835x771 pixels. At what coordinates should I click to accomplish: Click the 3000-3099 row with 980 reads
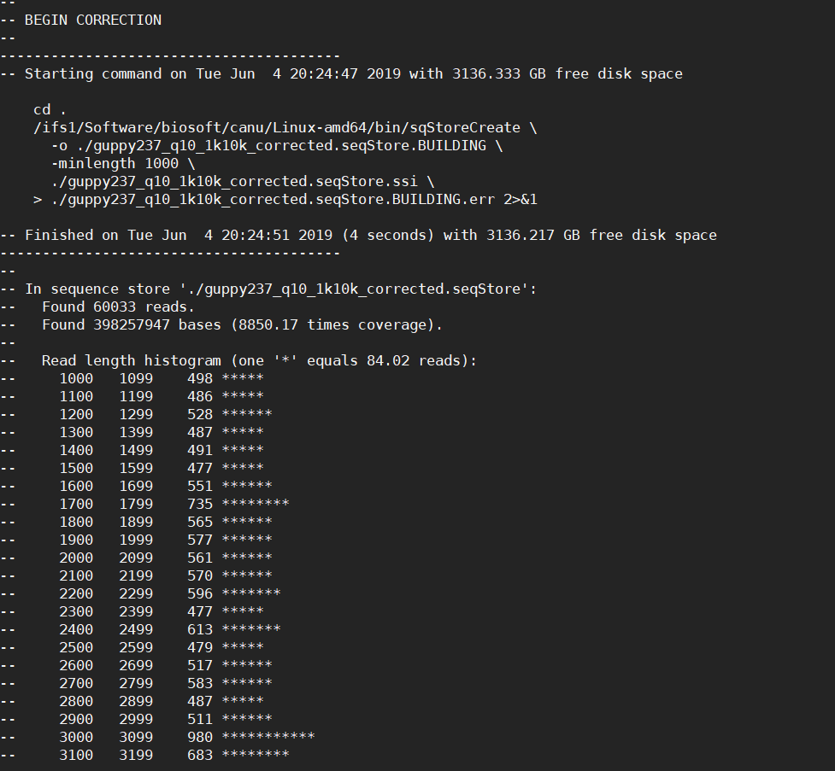click(x=171, y=737)
